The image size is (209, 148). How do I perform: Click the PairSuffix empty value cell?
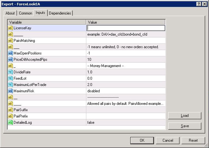126,110
